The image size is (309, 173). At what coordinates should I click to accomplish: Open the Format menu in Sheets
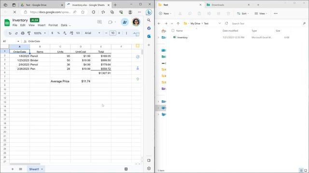(53, 25)
